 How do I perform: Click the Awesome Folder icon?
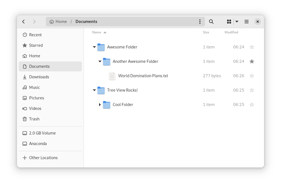click(x=101, y=47)
